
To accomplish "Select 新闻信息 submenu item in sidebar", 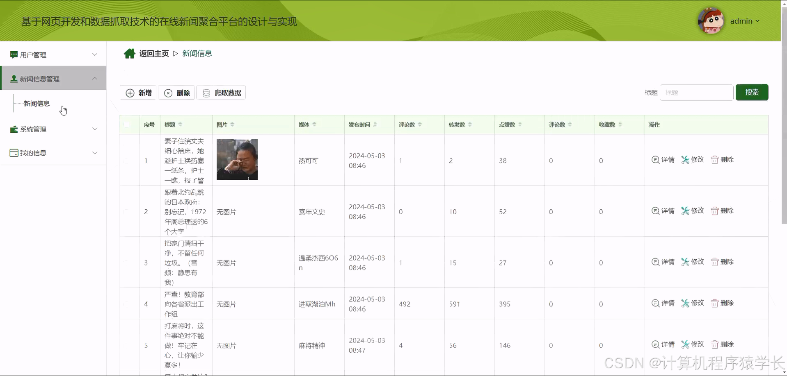I will 37,104.
